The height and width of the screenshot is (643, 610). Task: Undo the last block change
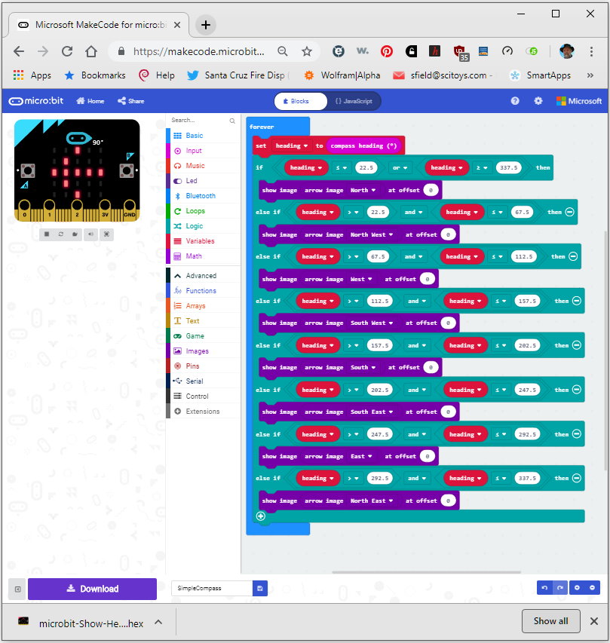[544, 588]
